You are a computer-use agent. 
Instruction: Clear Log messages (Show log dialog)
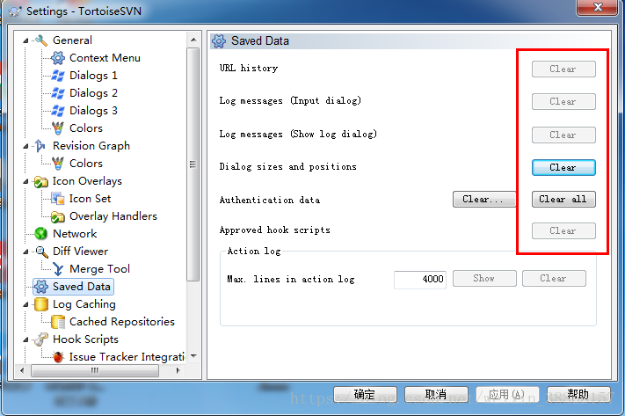pos(563,135)
